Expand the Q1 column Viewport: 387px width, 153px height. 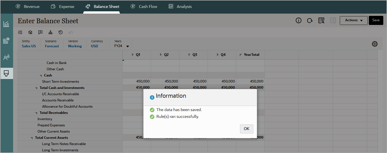pyautogui.click(x=133, y=55)
